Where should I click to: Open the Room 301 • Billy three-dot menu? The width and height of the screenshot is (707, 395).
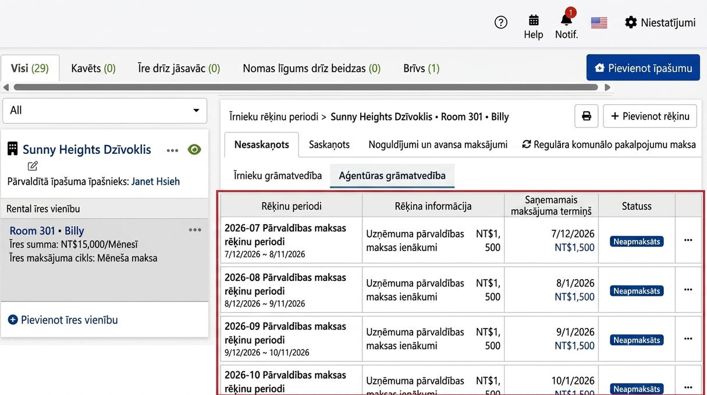[195, 230]
